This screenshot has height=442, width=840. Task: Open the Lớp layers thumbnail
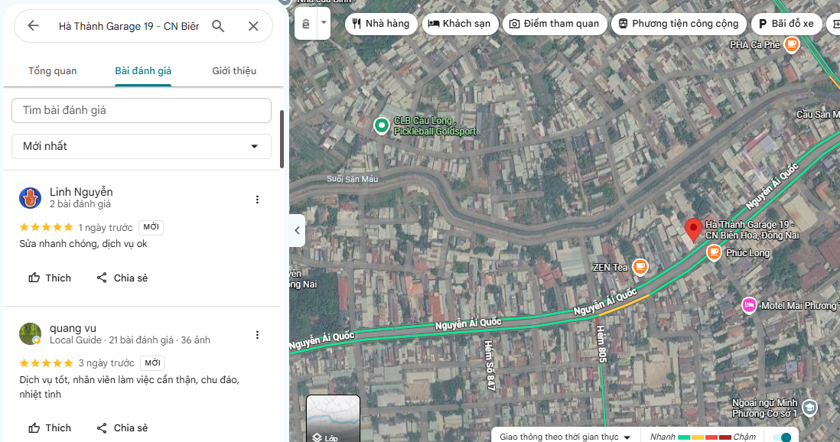point(333,418)
